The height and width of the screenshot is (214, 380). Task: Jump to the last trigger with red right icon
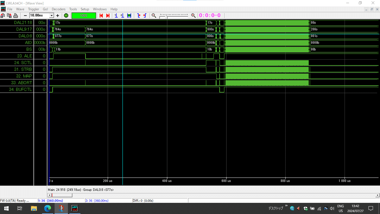click(108, 15)
